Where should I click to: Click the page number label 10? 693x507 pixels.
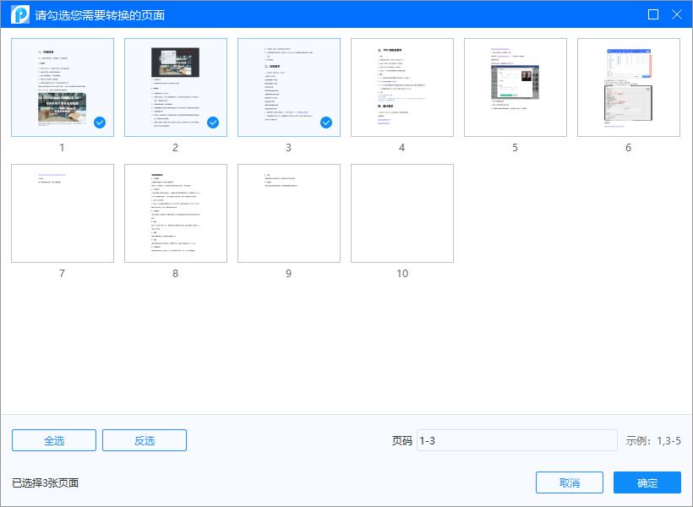pos(402,274)
